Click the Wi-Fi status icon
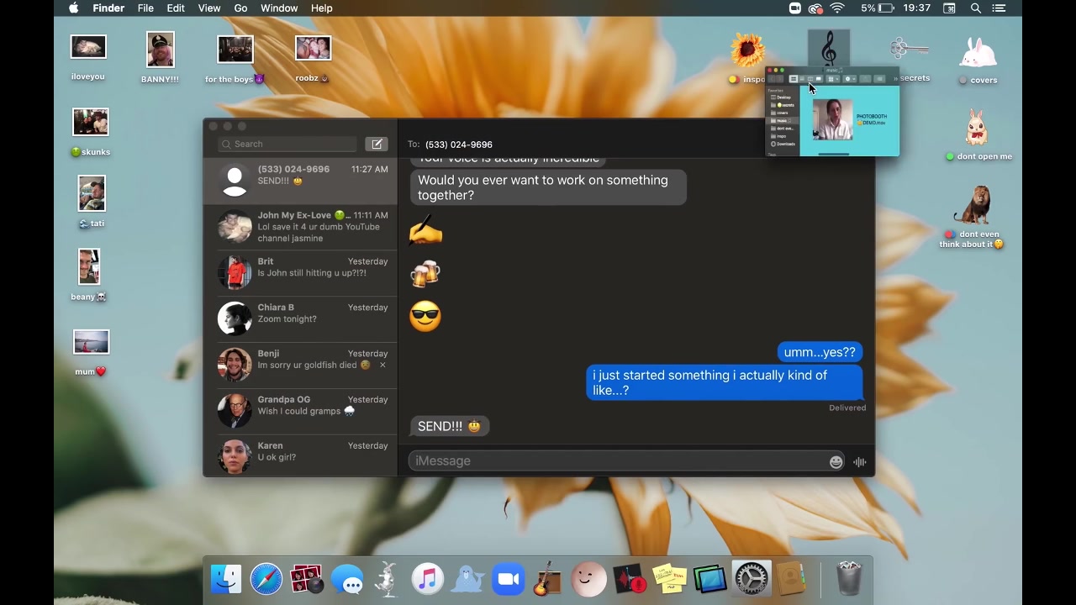 coord(837,8)
